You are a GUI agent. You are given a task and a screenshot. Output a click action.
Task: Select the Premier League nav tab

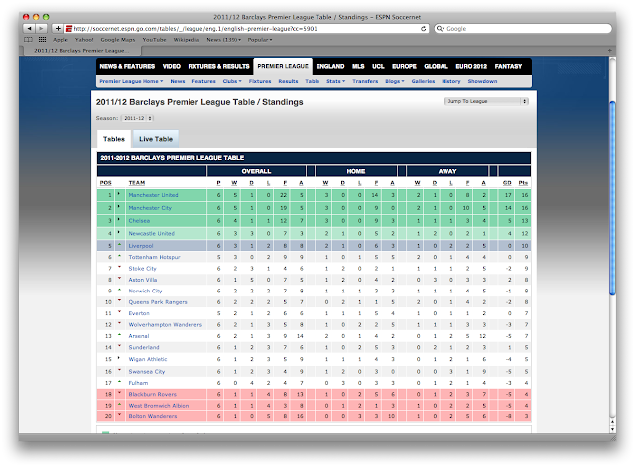pyautogui.click(x=283, y=66)
